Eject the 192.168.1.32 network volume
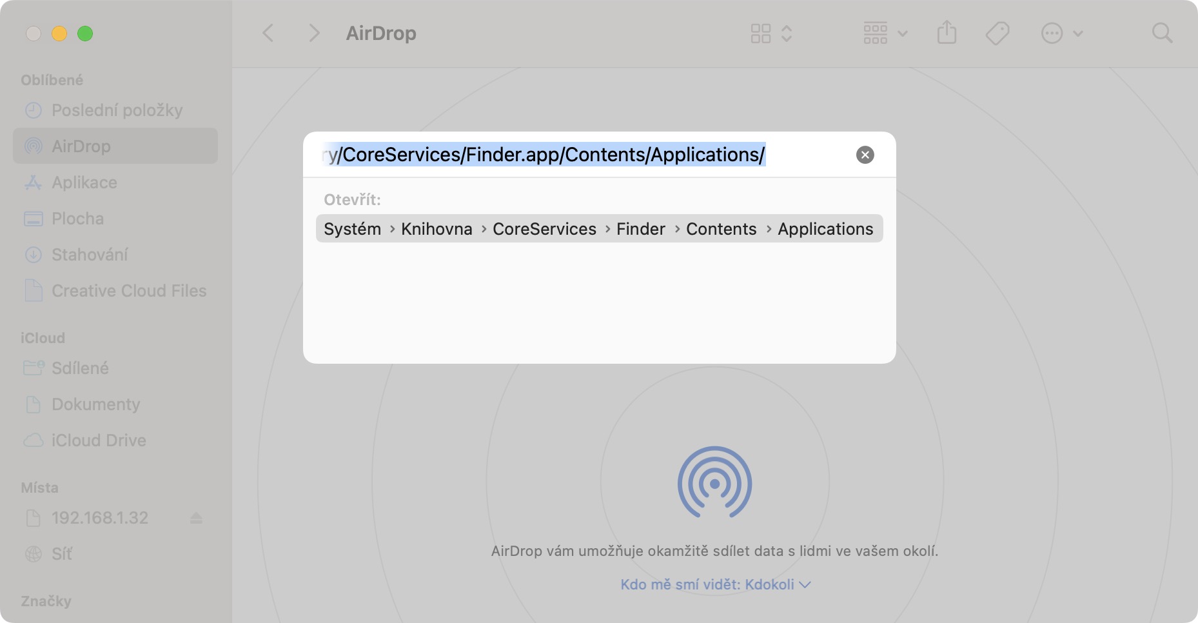Image resolution: width=1198 pixels, height=623 pixels. coord(197,518)
